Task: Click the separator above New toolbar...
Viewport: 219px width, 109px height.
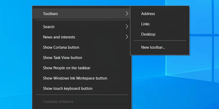Action: point(160,41)
